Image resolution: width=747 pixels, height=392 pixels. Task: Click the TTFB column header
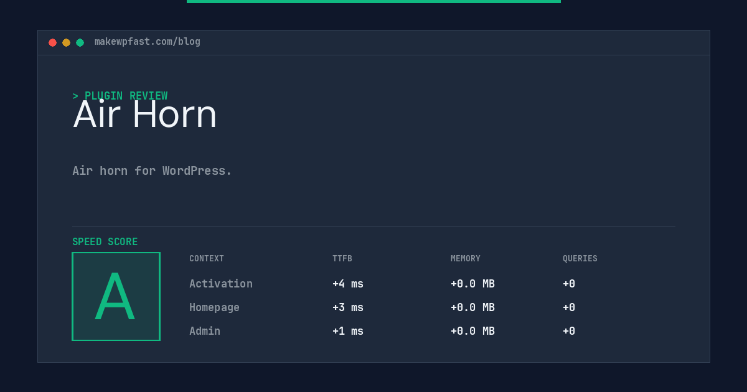point(342,259)
